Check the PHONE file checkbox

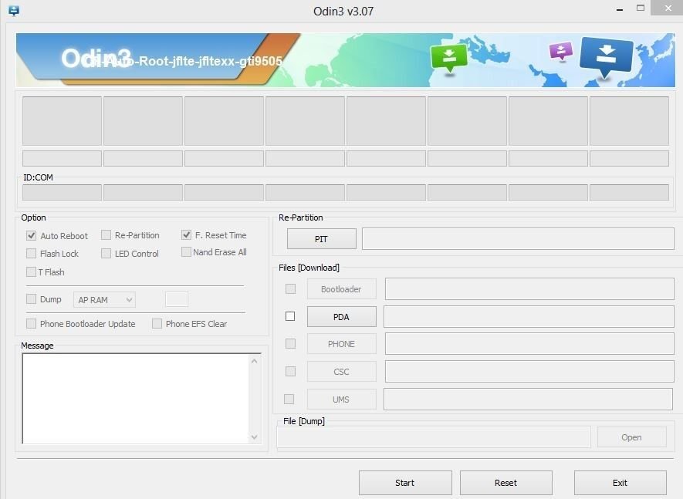pos(290,344)
